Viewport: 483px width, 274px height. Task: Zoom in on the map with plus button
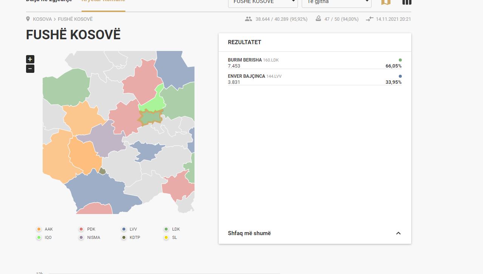point(30,59)
